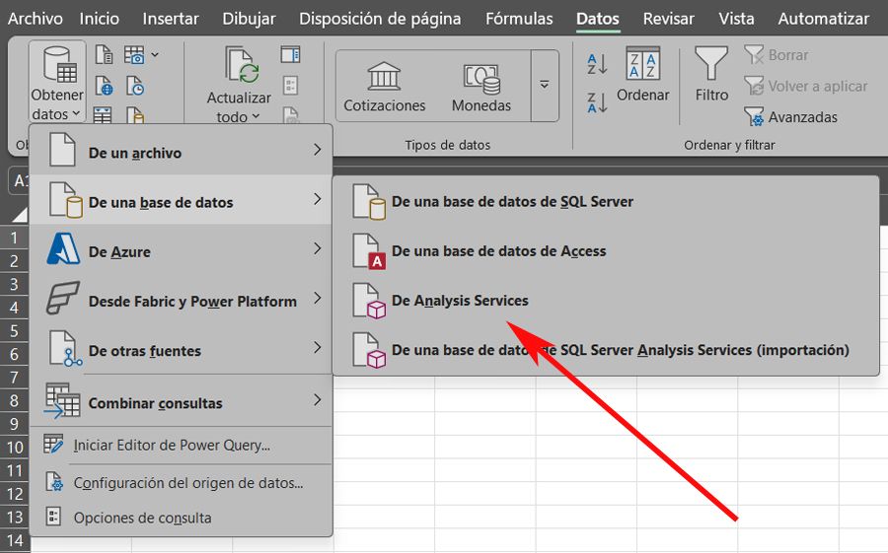Click the data source settings gear icon
Screen dimensions: 888x553
(54, 482)
